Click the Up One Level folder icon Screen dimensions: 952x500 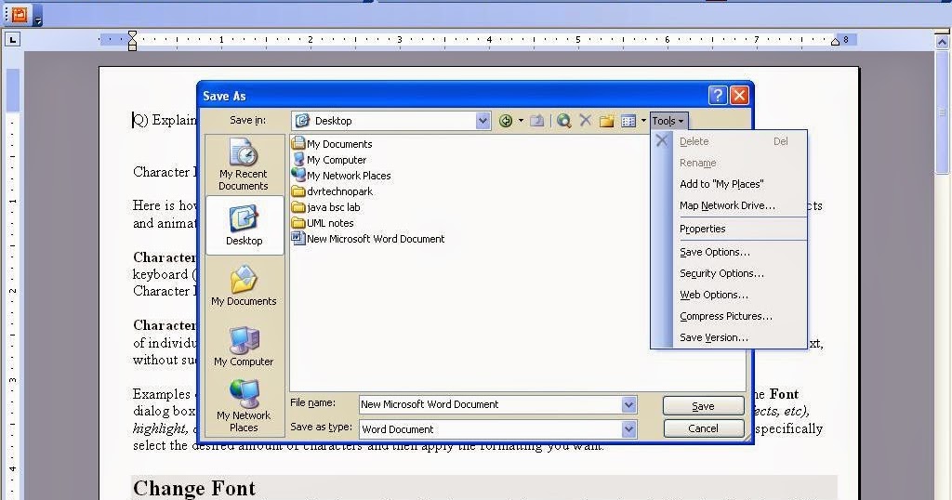pos(536,121)
